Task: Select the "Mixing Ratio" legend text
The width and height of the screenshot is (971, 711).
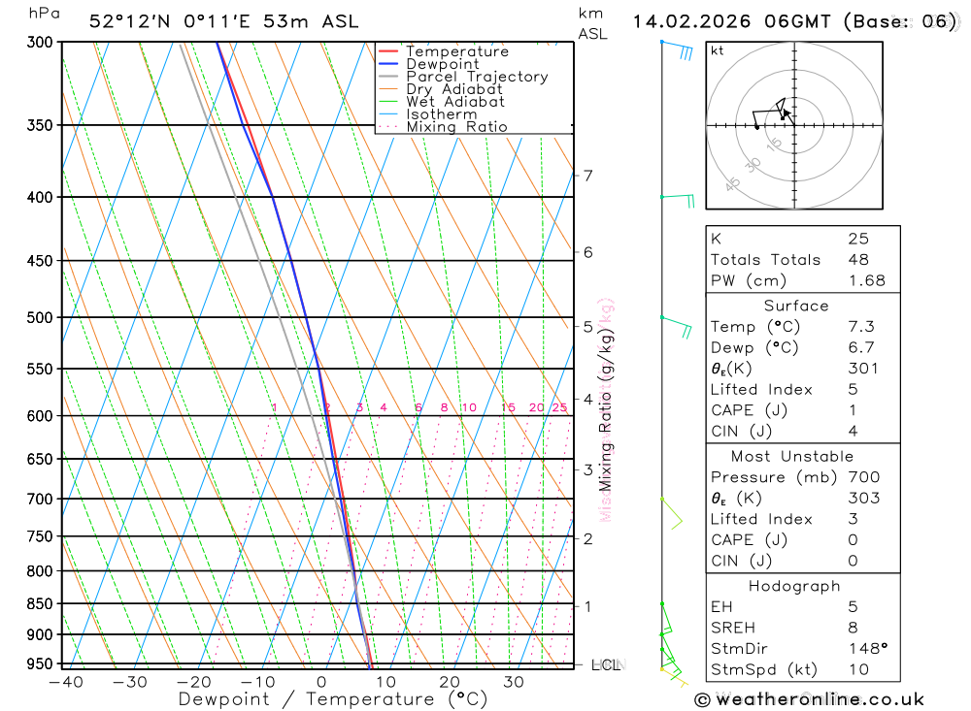Action: click(x=456, y=127)
